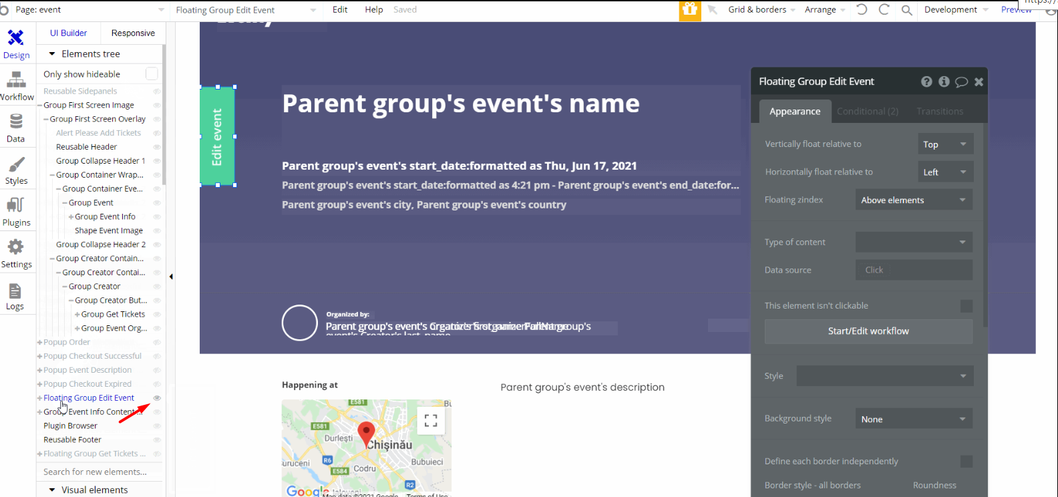This screenshot has height=497, width=1058.
Task: Open the comment bubble in property editor
Action: [x=961, y=81]
